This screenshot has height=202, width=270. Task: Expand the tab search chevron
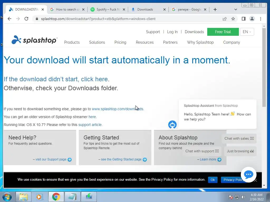coord(236,9)
